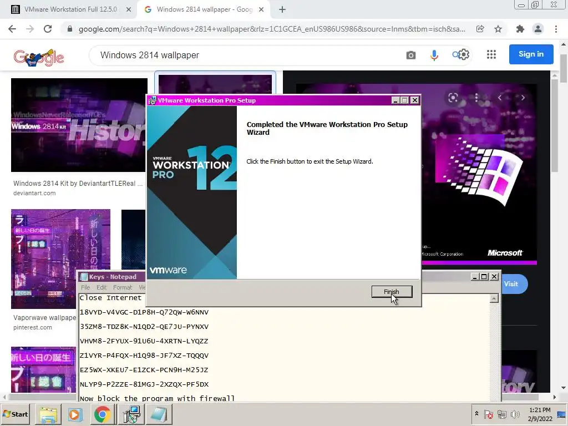The width and height of the screenshot is (568, 426).
Task: Open Notepad Format menu
Action: point(123,287)
